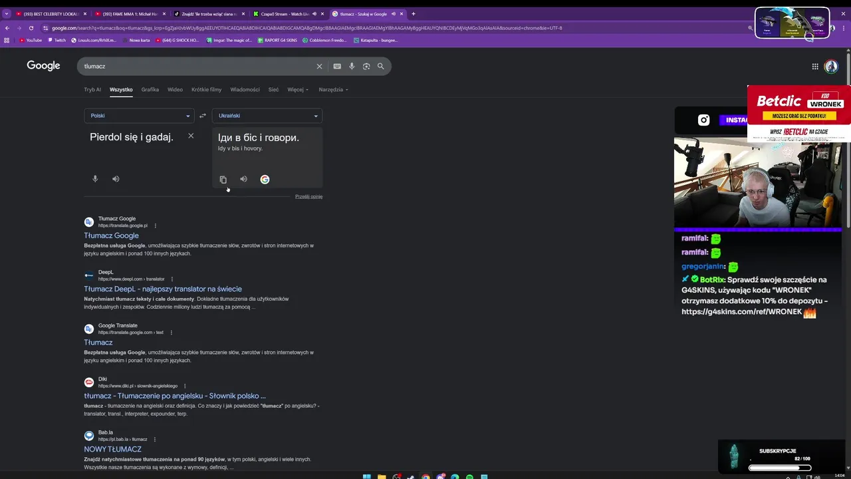
Task: Open the Google Translate Tłumacz link
Action: tap(98, 343)
